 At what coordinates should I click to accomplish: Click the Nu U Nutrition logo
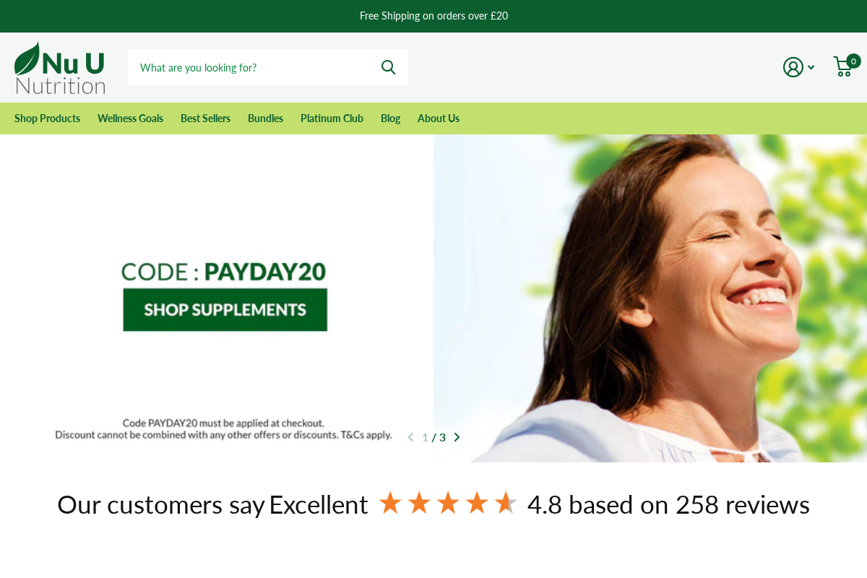click(60, 68)
